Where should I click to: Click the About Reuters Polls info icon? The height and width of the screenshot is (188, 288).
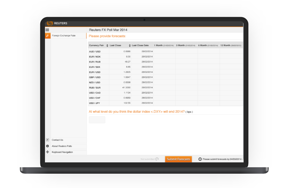pyautogui.click(x=47, y=146)
